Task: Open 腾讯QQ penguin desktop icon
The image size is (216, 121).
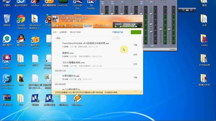Action: [x=21, y=40]
